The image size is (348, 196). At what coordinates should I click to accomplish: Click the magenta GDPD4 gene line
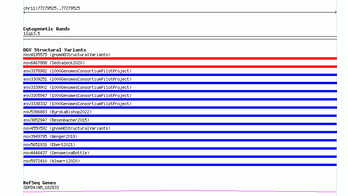(x=180, y=191)
